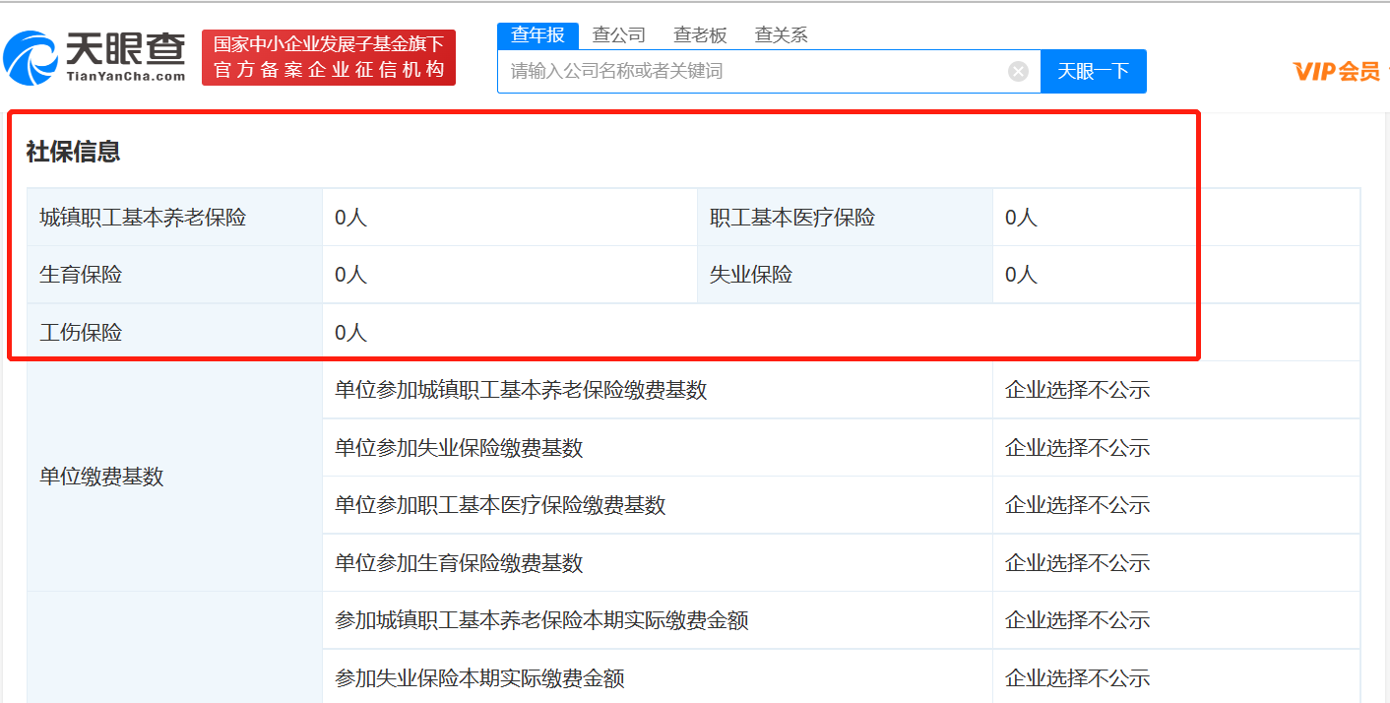
Task: Click the red 国家中小企业发展子基金旗下 banner
Action: click(x=329, y=57)
